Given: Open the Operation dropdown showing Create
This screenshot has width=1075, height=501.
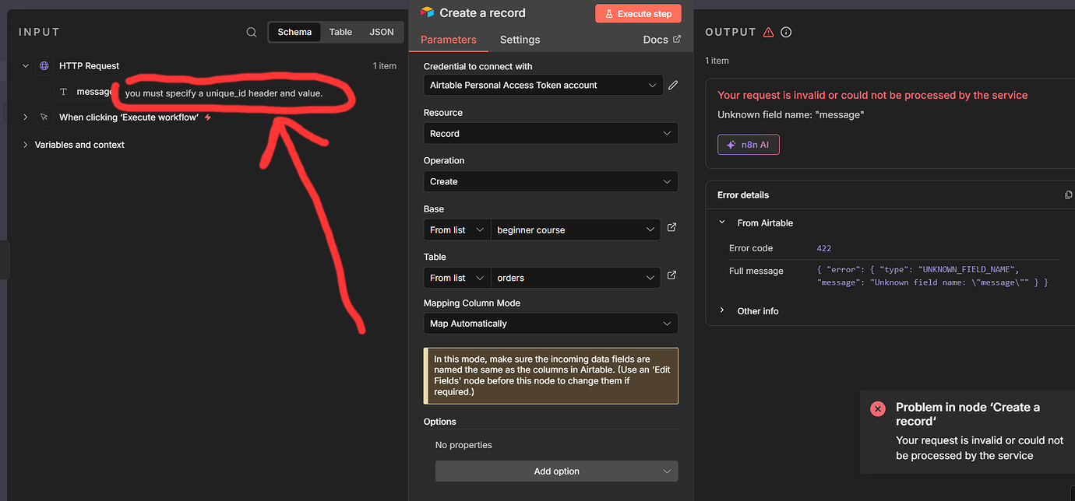Looking at the screenshot, I should click(x=551, y=181).
